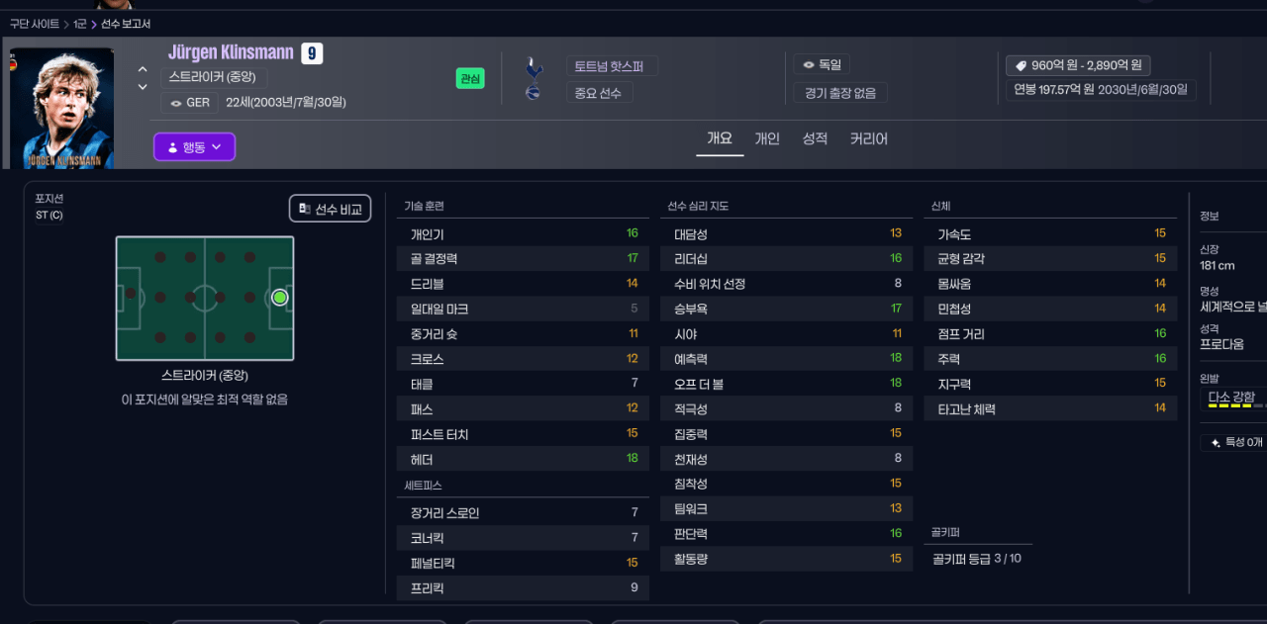Go to next player with down chevron
The width and height of the screenshot is (1267, 624).
[143, 87]
